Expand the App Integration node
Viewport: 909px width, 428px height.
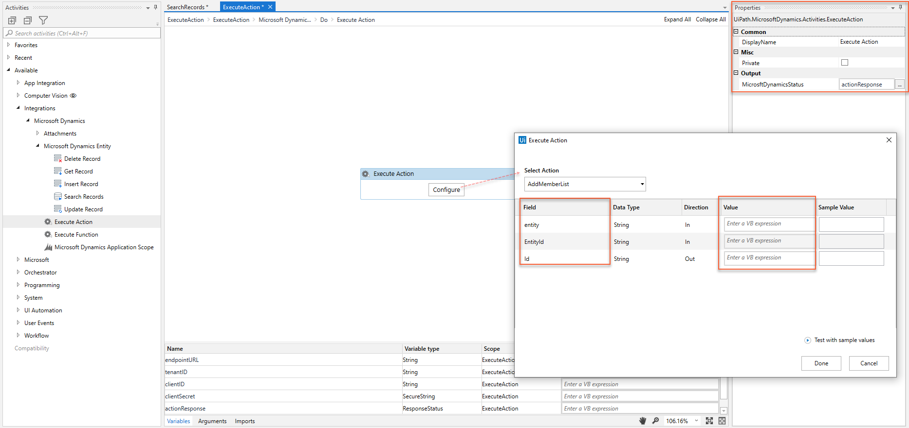click(18, 83)
